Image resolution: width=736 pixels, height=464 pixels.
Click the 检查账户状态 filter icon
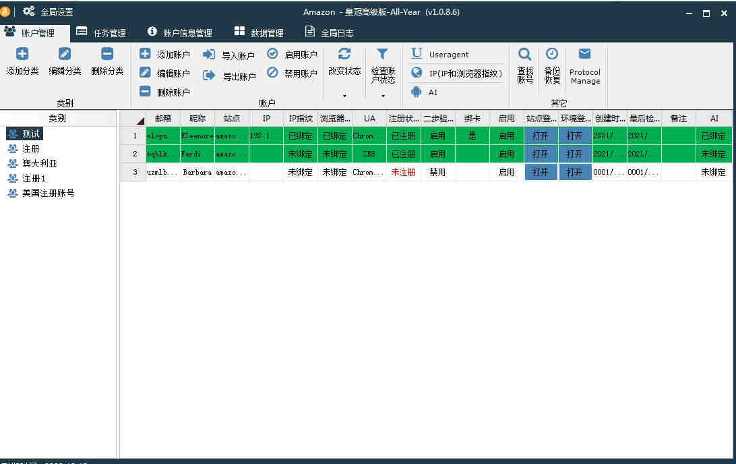[383, 54]
